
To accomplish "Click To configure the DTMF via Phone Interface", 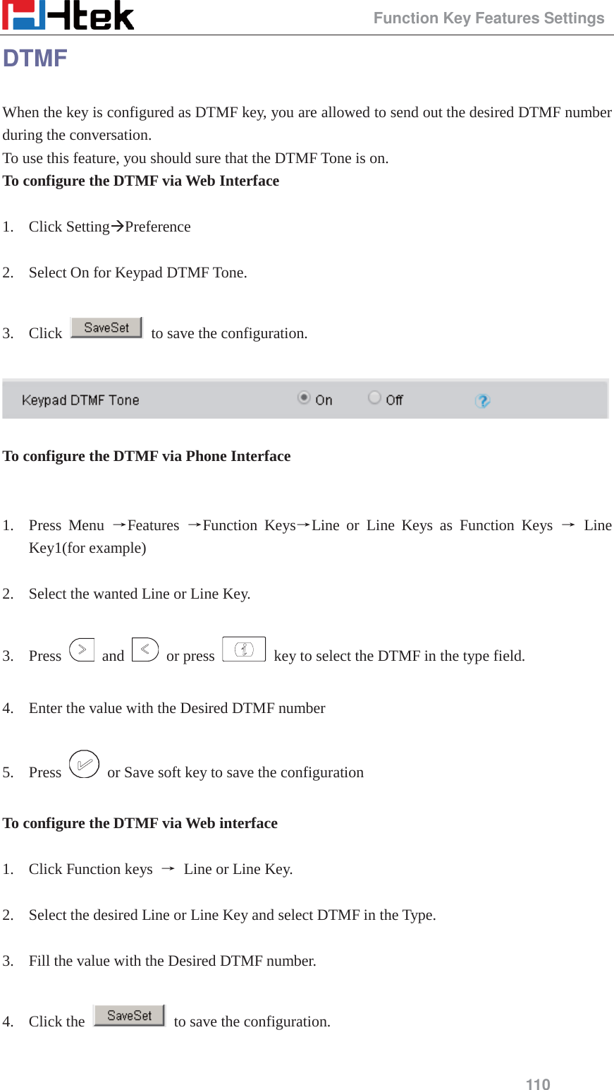I will point(147,456).
